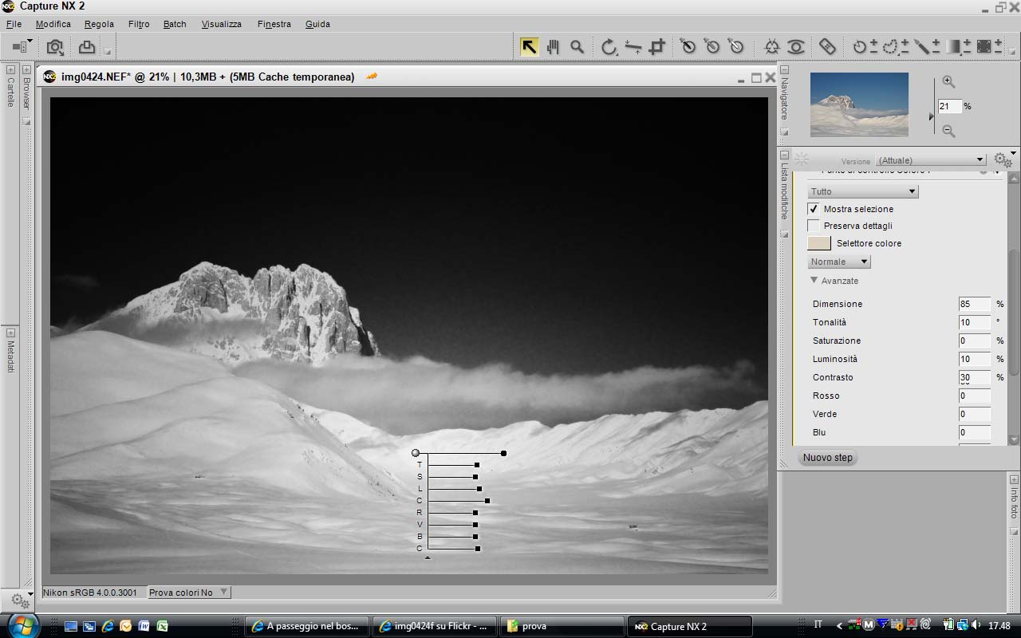
Task: Choose the straighten tool
Action: (x=633, y=47)
